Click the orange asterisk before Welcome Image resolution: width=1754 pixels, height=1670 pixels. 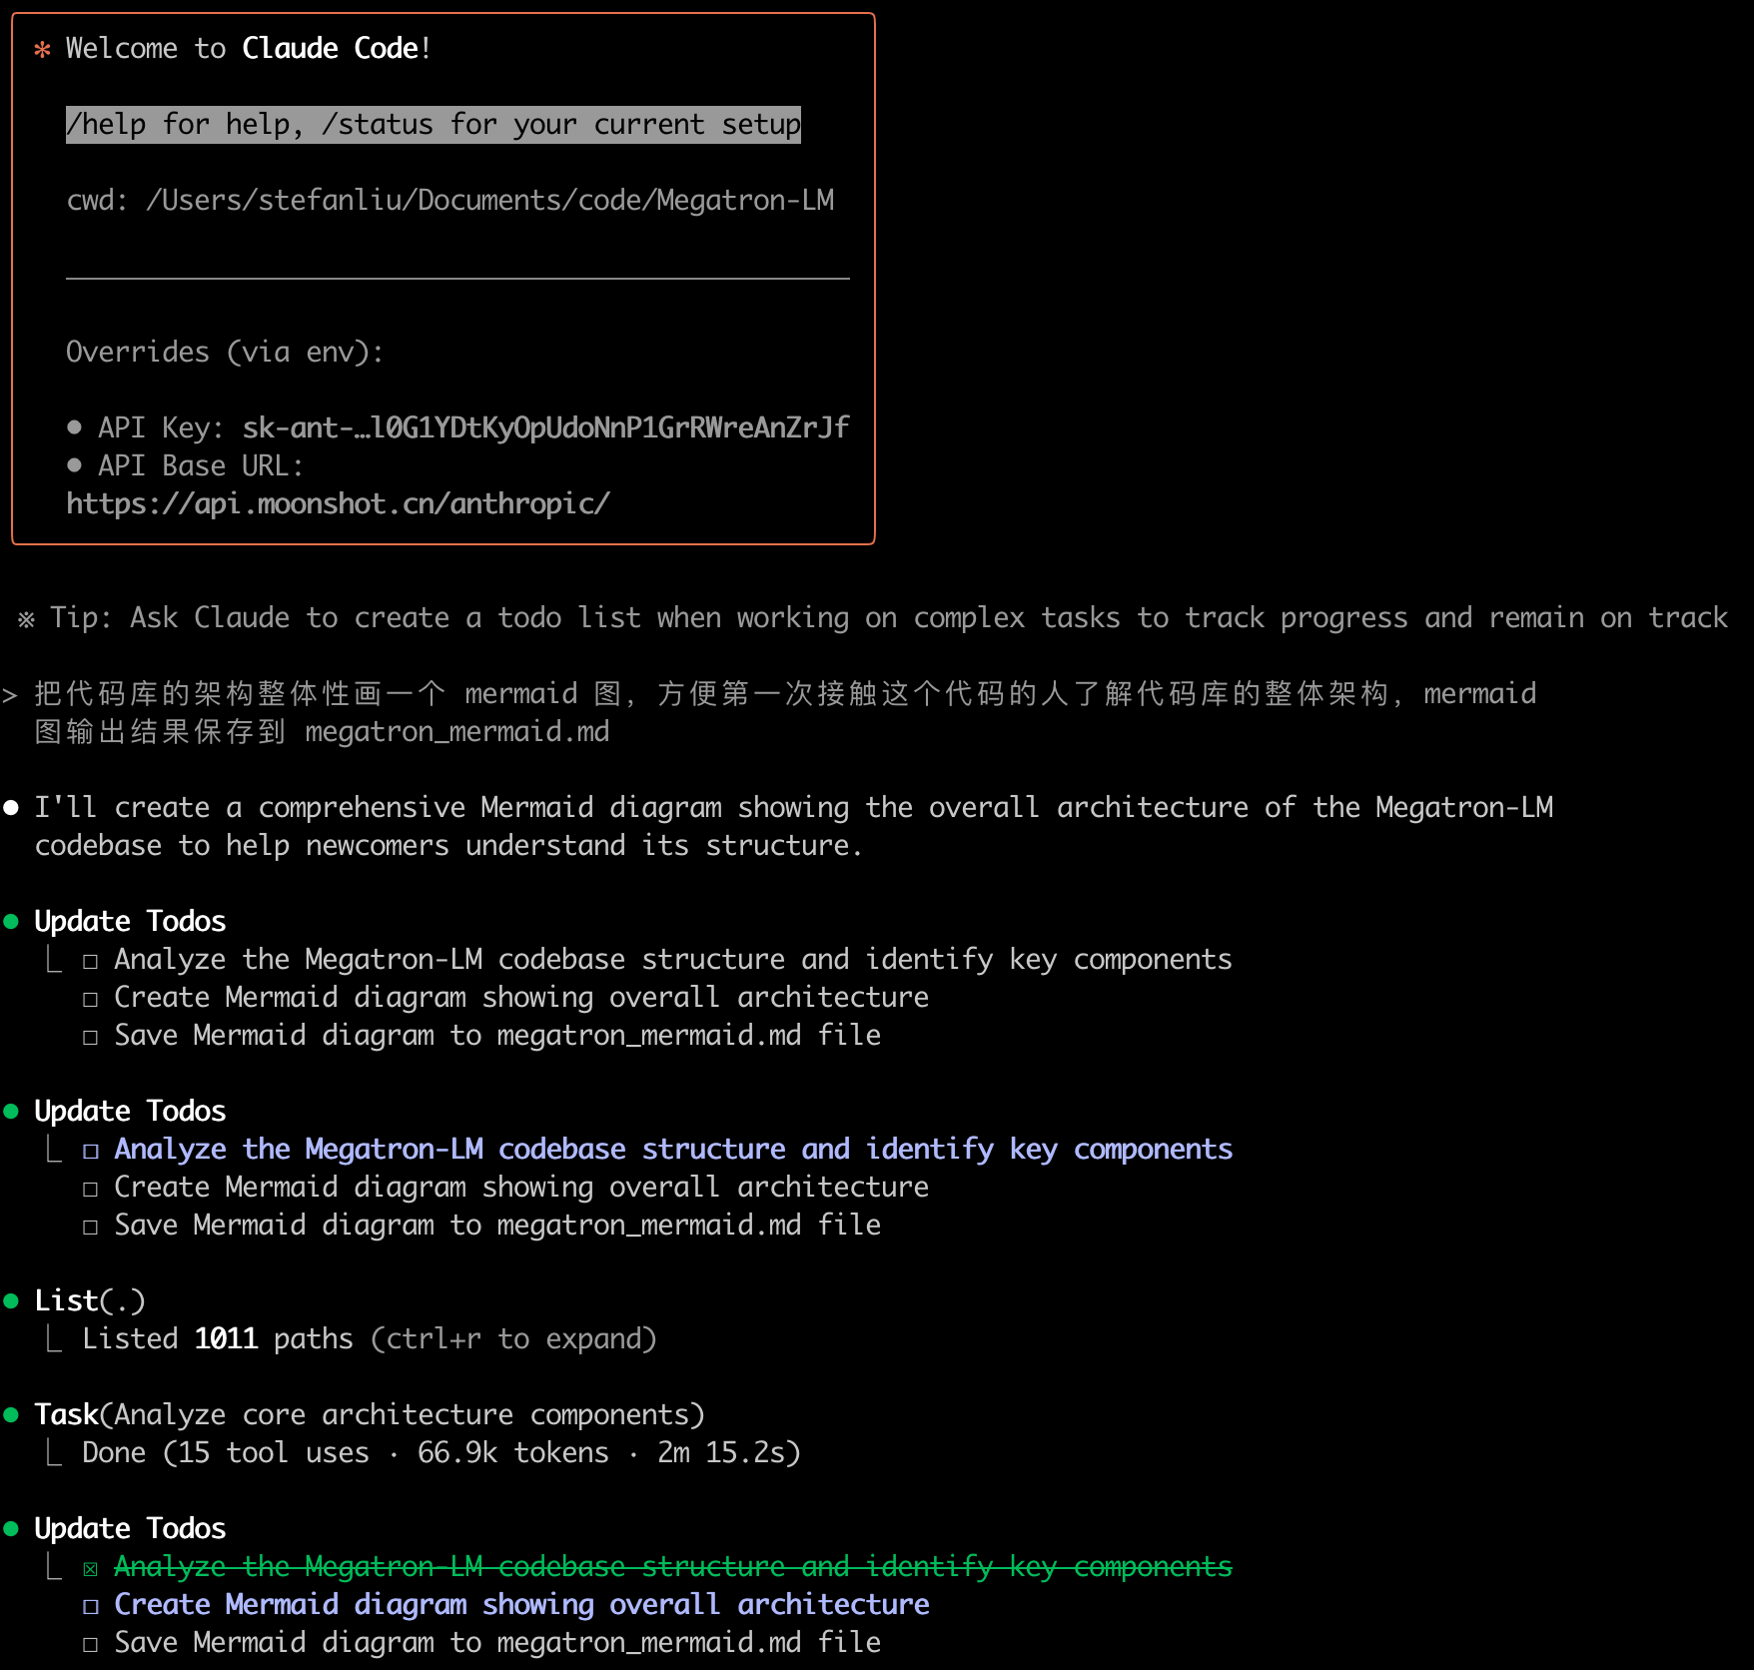coord(42,49)
